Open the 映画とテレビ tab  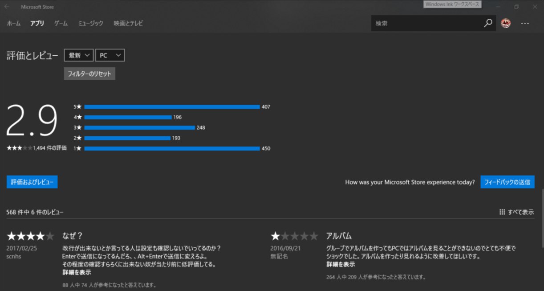pos(128,23)
